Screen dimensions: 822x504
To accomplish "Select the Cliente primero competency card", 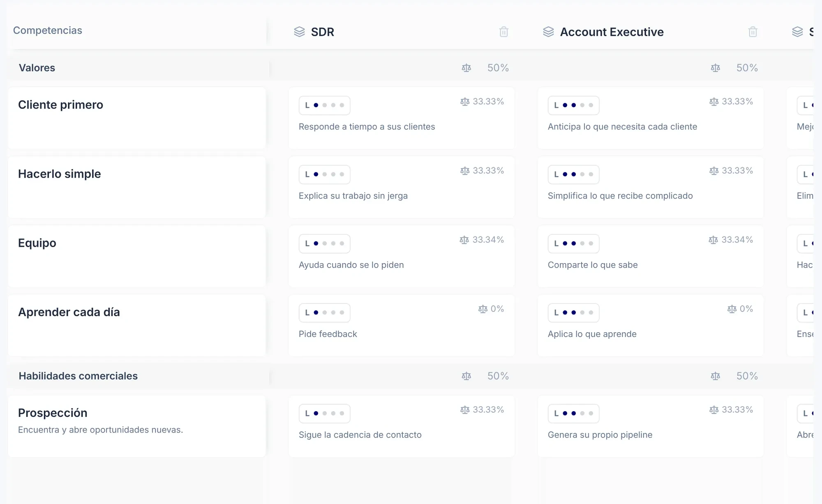I will tap(137, 118).
